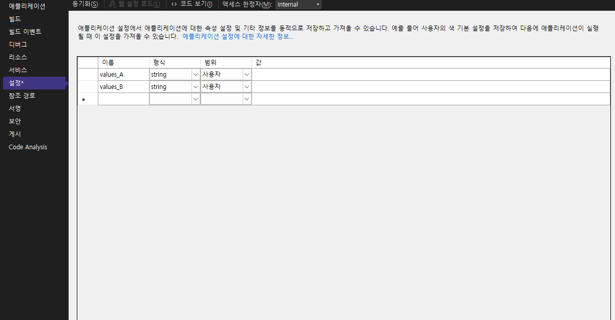Expand the type dropdown for values_A
Viewport: 615px width, 320px height.
tap(196, 75)
